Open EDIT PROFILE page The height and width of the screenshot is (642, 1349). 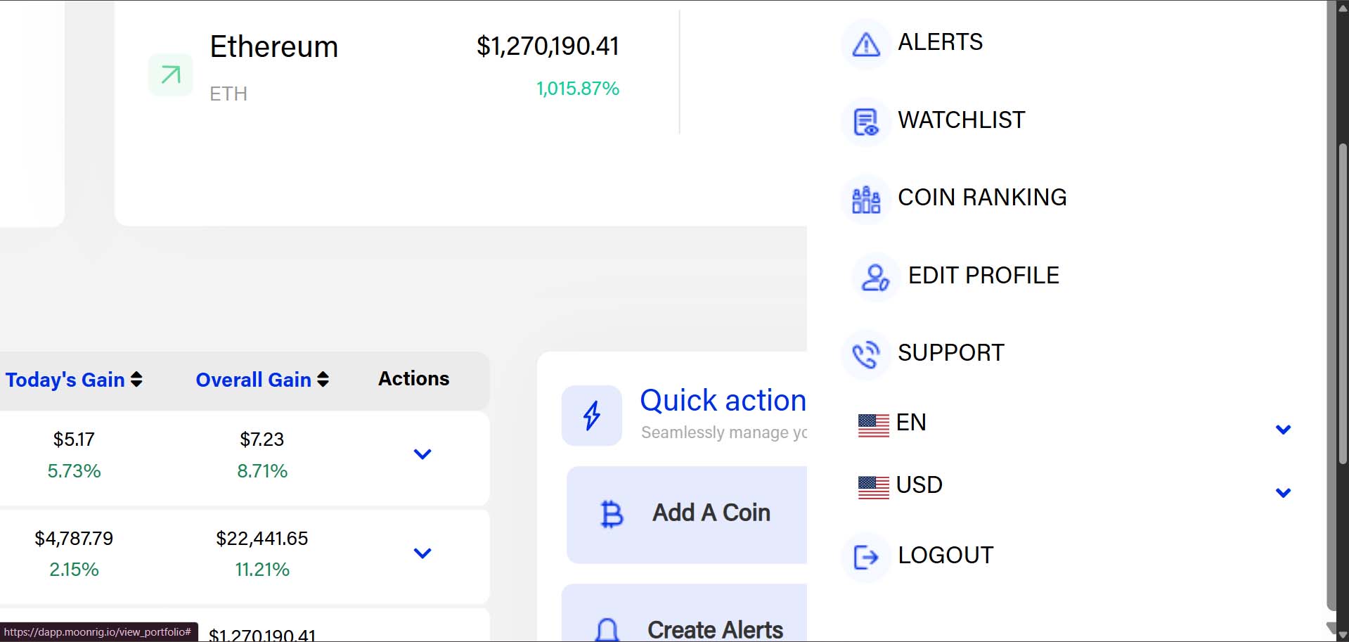[983, 276]
